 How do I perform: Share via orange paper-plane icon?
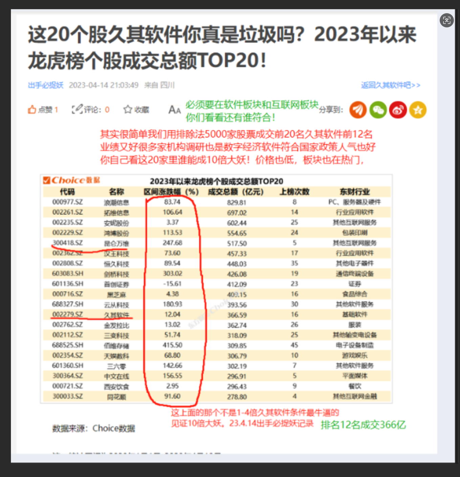358,110
